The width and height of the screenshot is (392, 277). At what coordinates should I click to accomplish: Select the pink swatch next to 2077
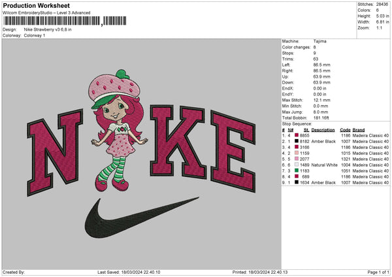(297, 159)
